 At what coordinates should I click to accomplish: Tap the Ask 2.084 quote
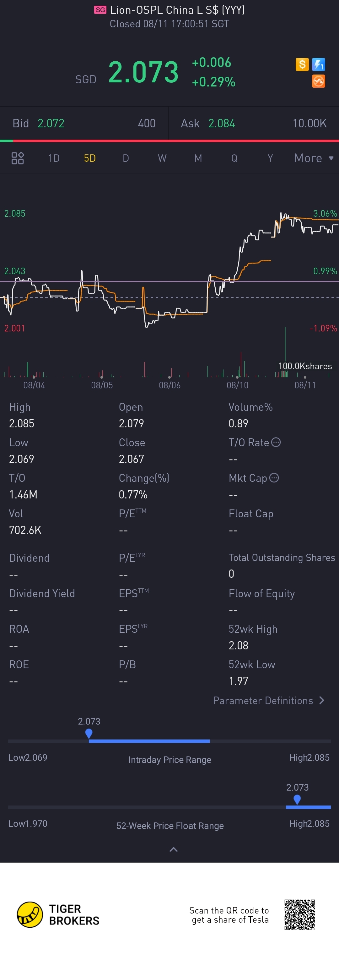pos(208,123)
